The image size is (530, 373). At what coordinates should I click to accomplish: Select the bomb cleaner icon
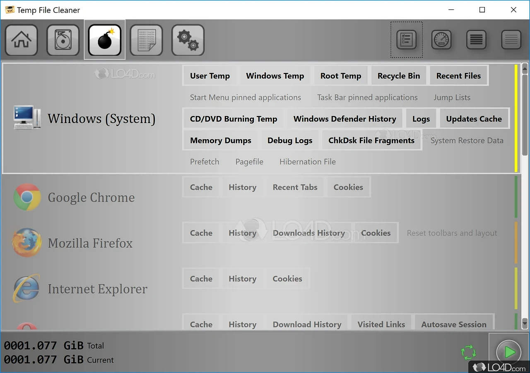pyautogui.click(x=105, y=40)
